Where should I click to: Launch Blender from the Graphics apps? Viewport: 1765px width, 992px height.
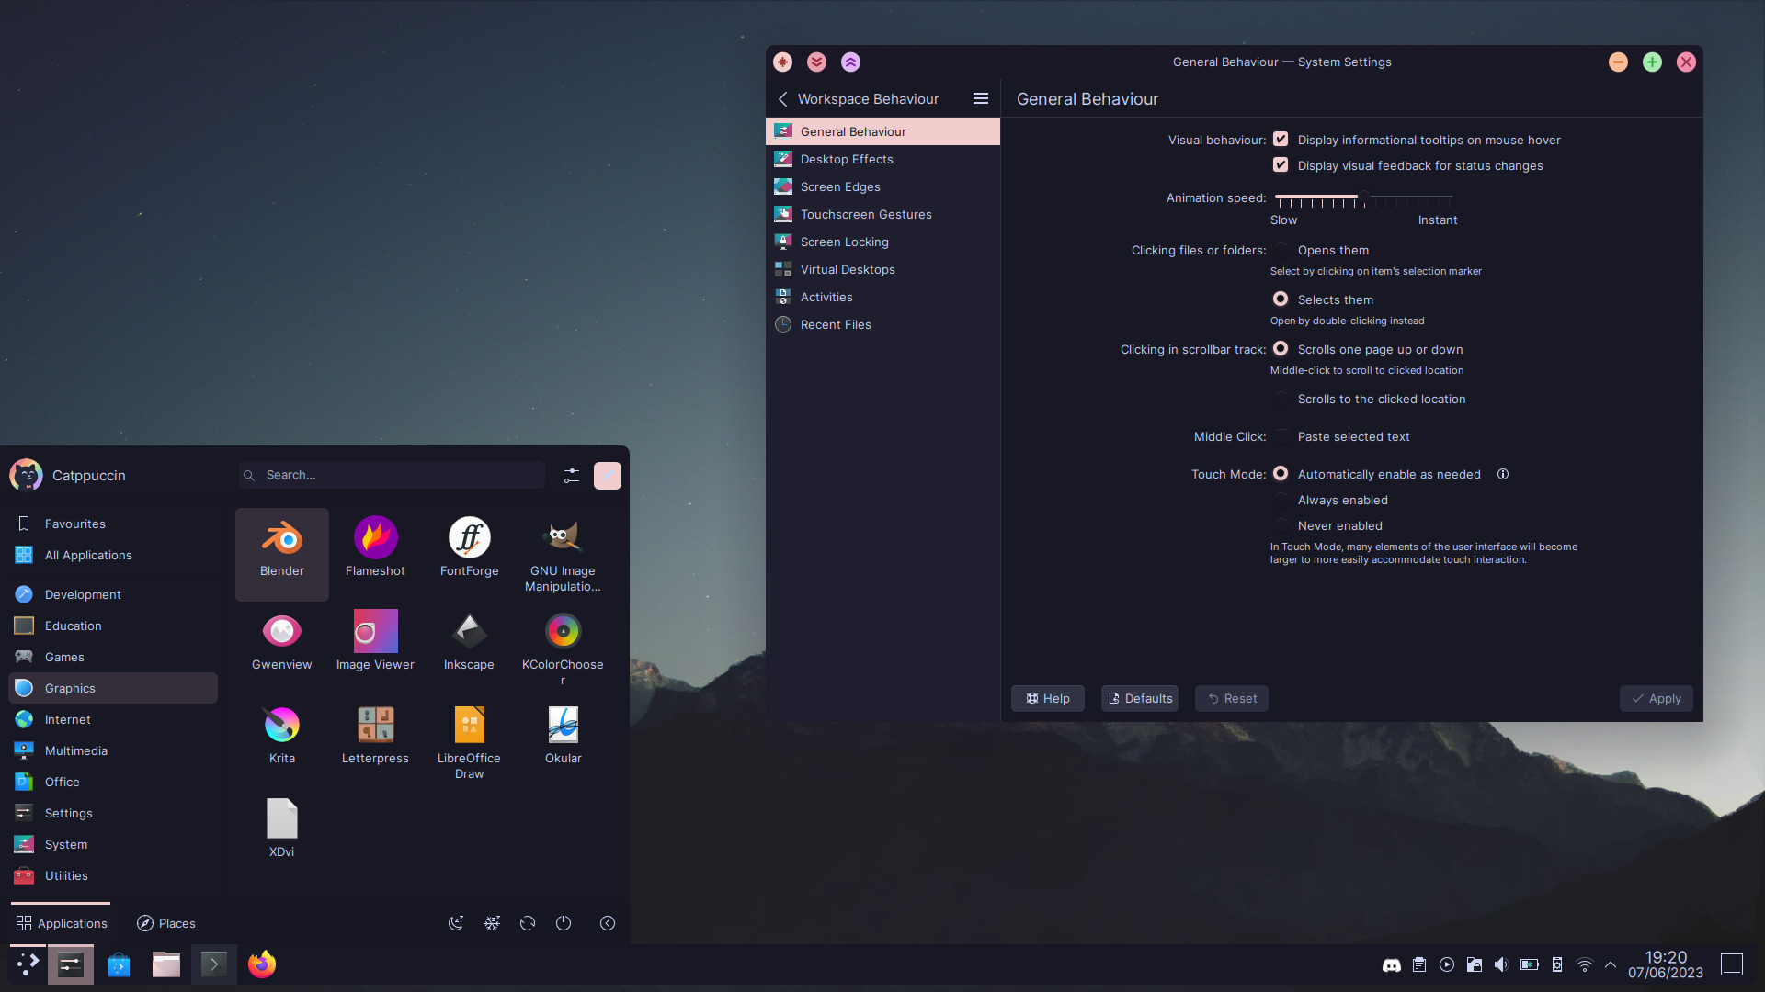click(x=281, y=551)
